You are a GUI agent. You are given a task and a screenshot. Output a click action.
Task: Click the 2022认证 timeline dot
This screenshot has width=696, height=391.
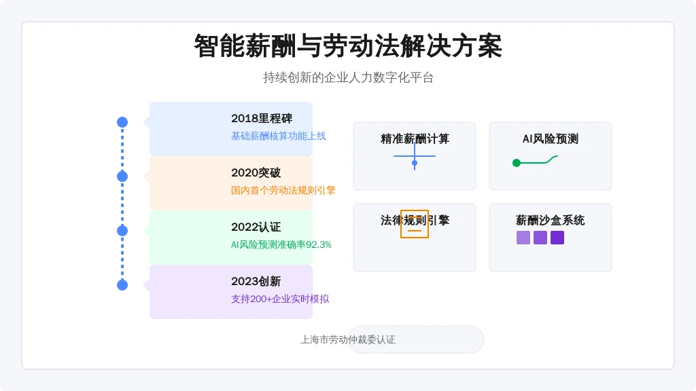click(122, 231)
